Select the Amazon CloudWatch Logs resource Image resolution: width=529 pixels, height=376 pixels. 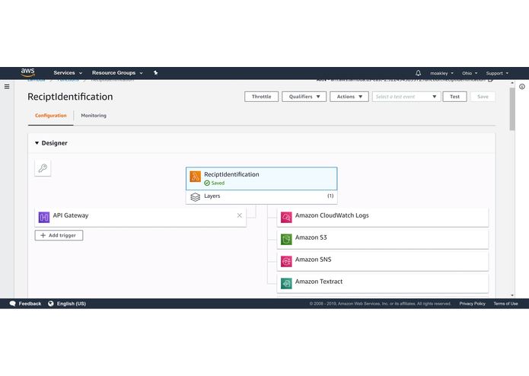point(383,218)
